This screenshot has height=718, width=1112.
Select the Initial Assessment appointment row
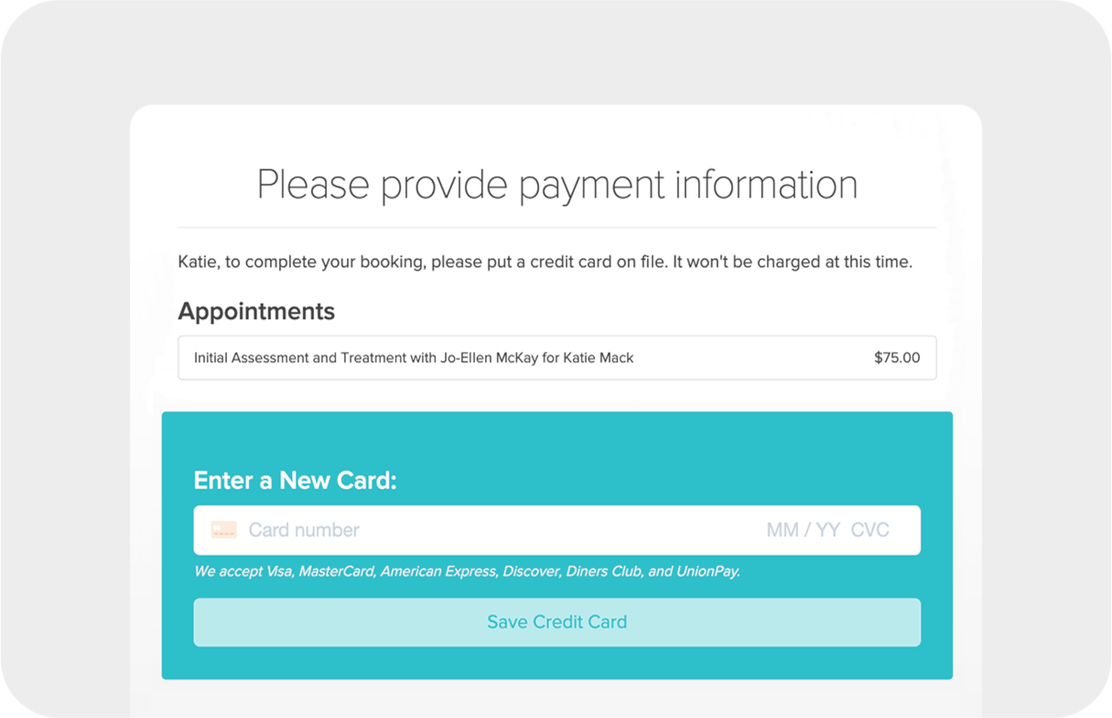(556, 358)
